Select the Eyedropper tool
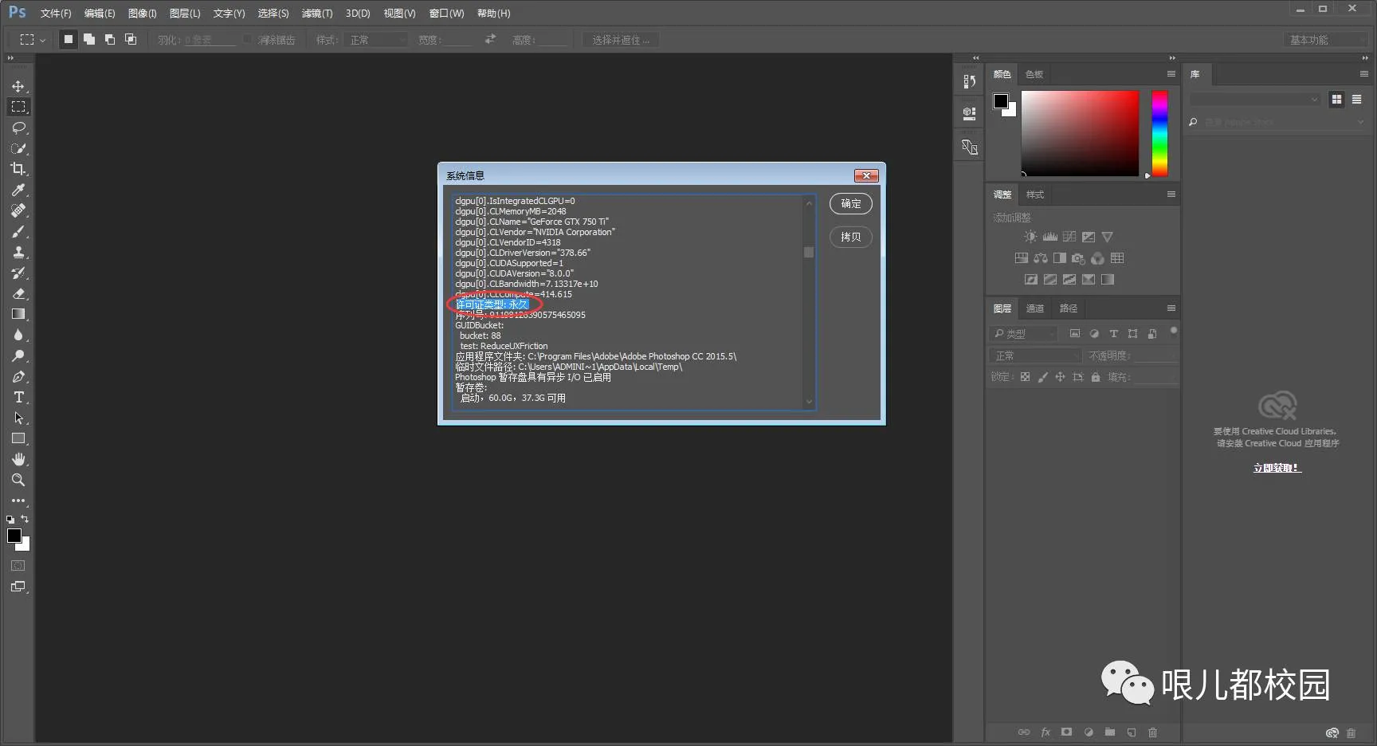The image size is (1377, 746). tap(18, 190)
